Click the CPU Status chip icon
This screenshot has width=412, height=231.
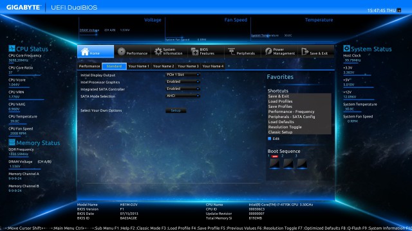tap(12, 49)
